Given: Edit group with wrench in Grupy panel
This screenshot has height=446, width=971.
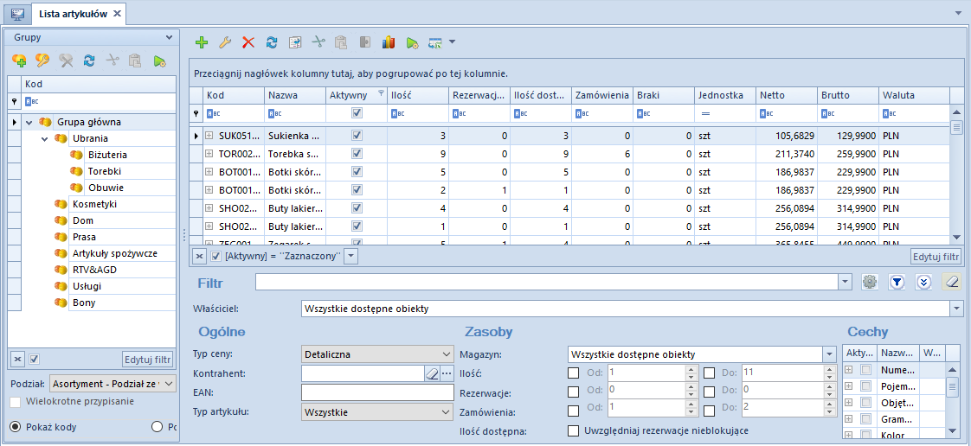Looking at the screenshot, I should coord(42,60).
